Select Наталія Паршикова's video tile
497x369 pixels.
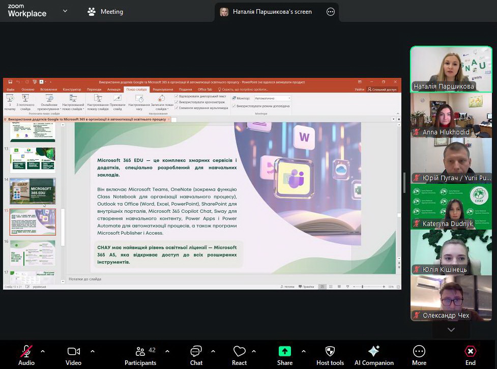(451, 69)
